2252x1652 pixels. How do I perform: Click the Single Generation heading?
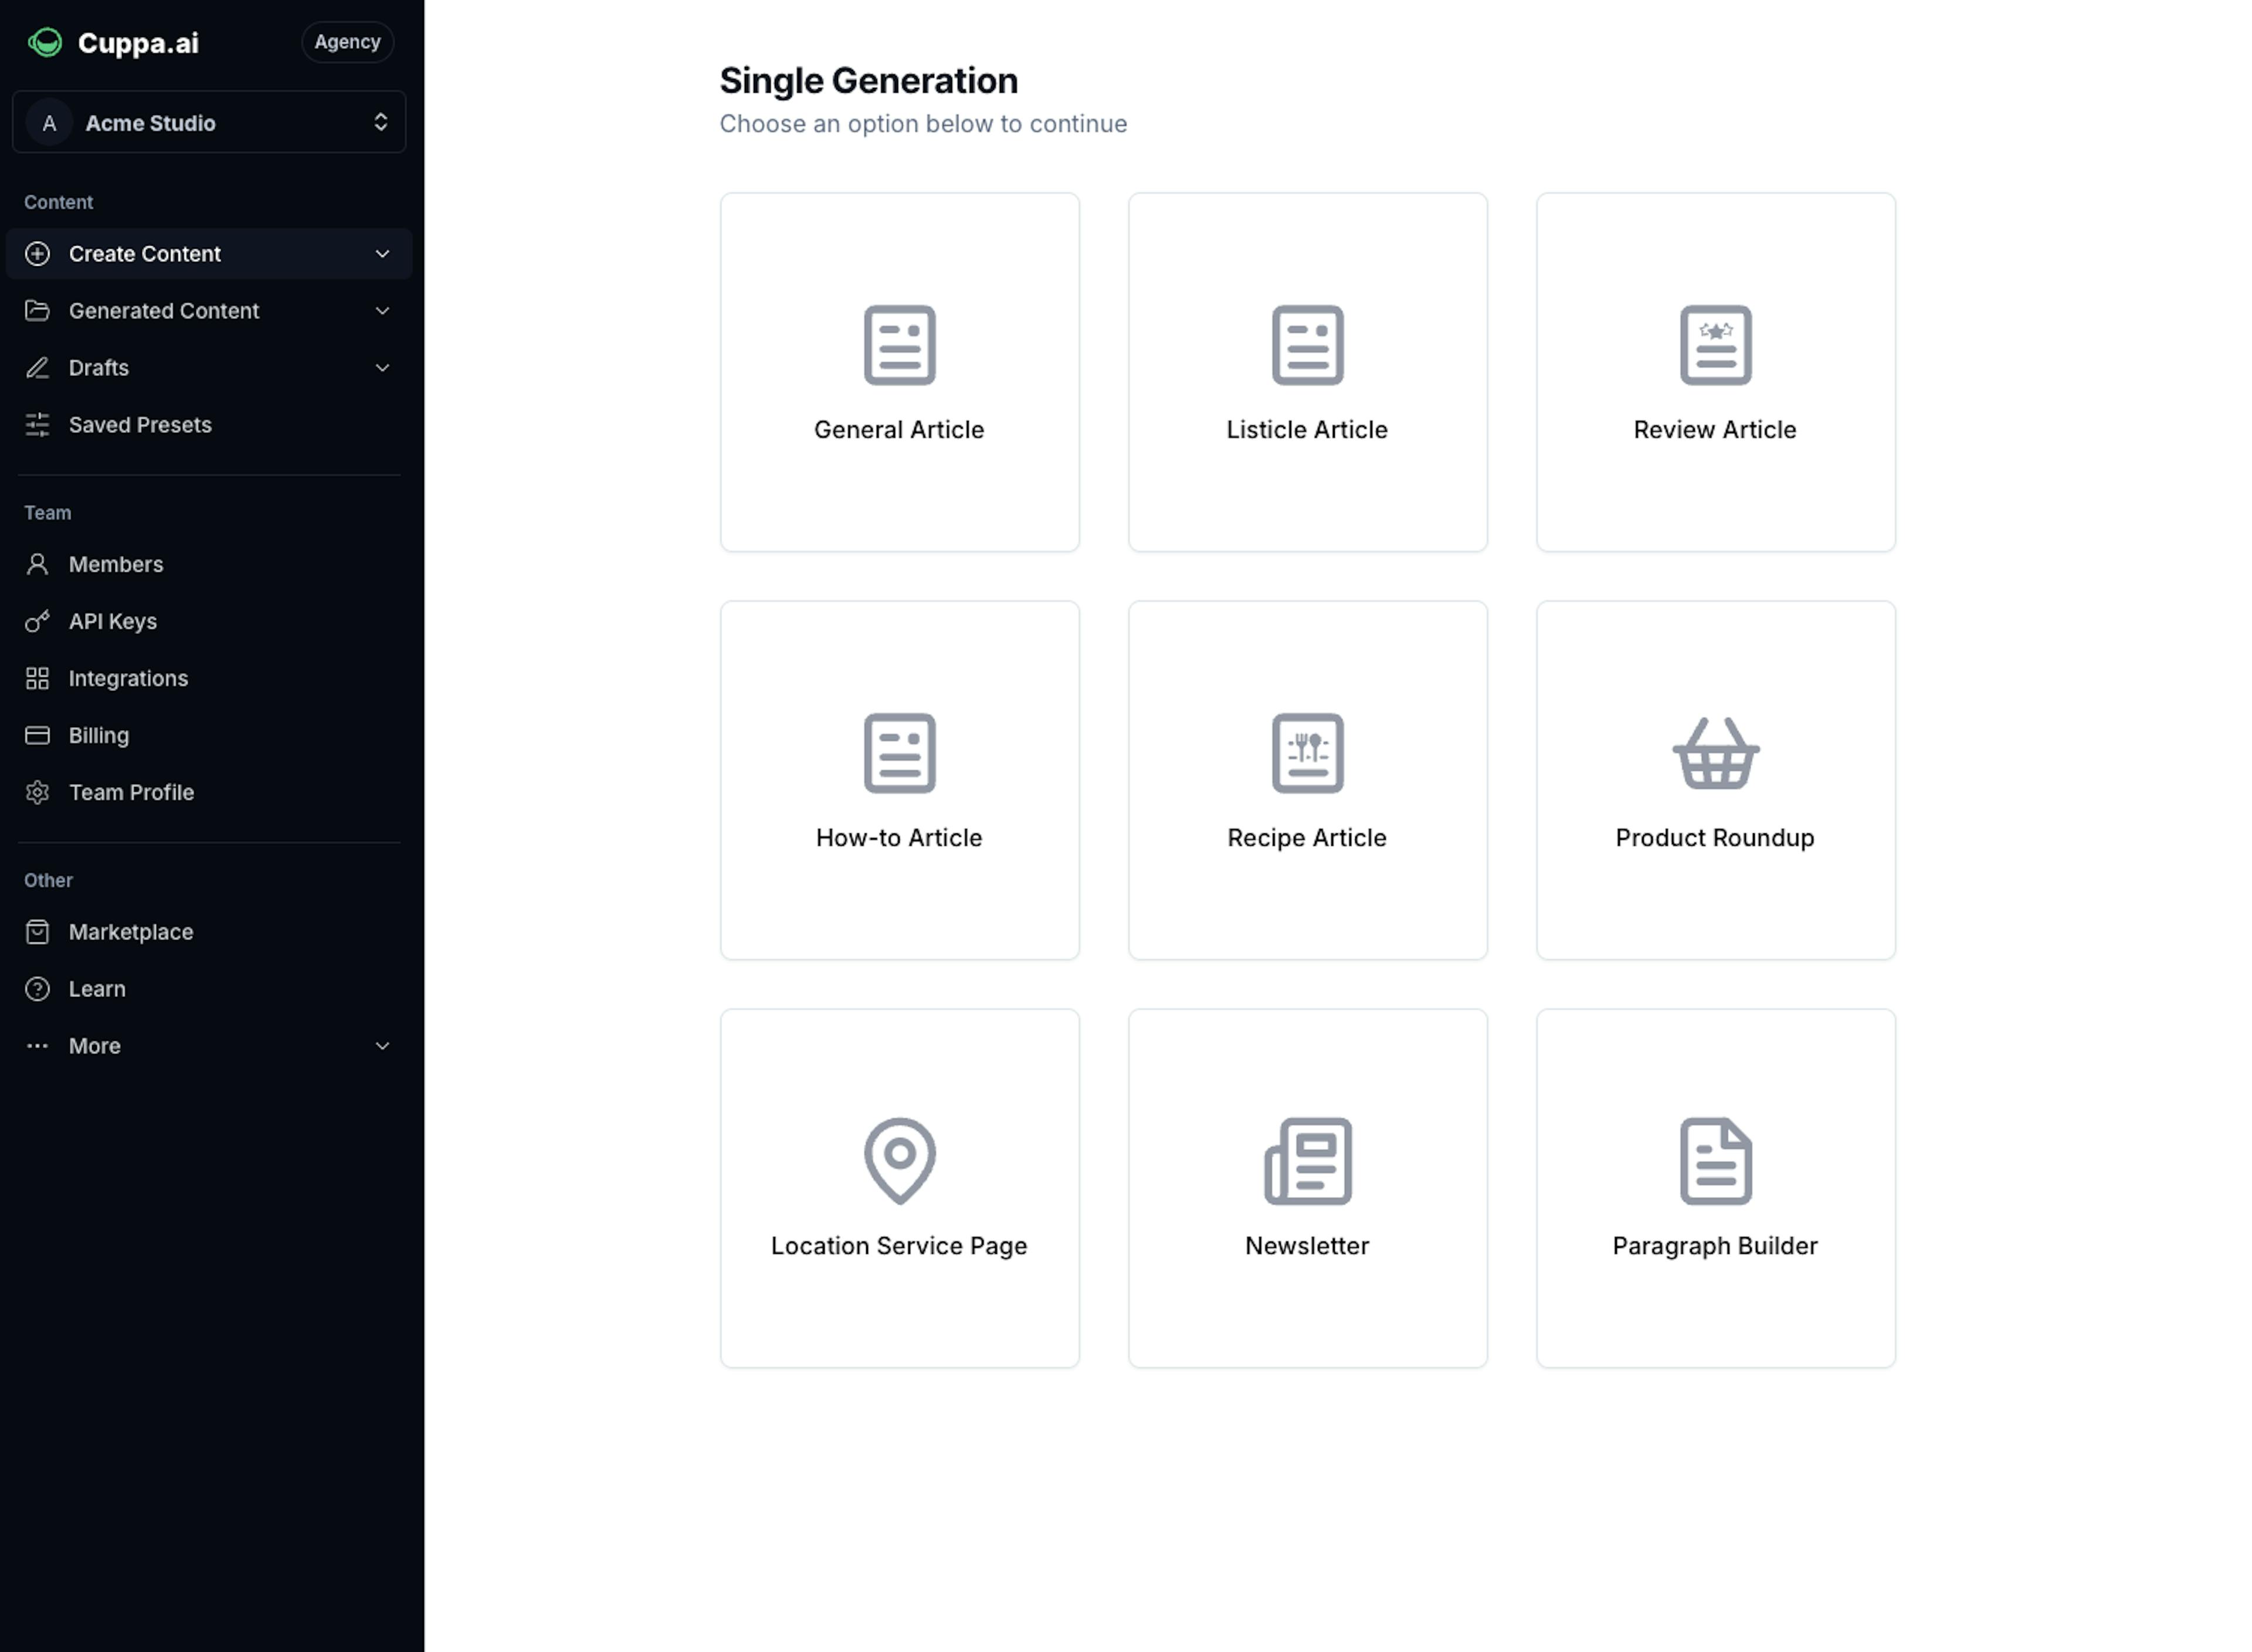[x=868, y=80]
